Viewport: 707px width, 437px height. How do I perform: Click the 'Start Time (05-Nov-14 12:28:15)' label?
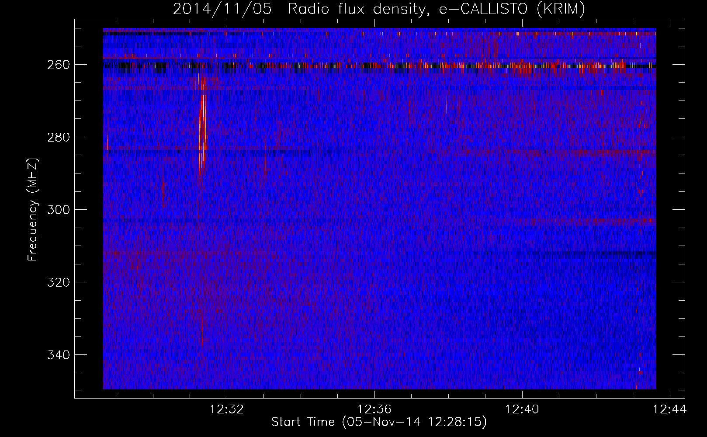pos(379,422)
